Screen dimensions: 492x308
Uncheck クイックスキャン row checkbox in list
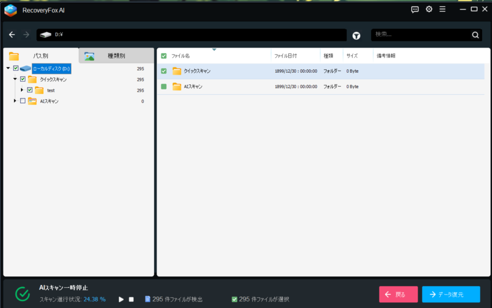tap(164, 71)
